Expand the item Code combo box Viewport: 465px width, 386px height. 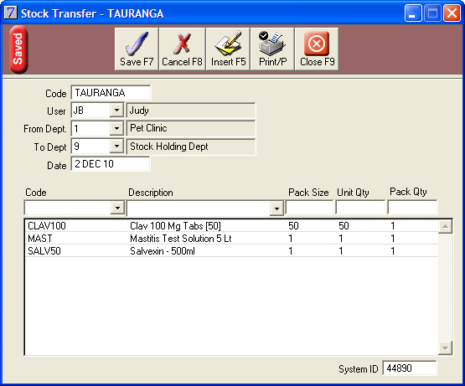(x=117, y=208)
